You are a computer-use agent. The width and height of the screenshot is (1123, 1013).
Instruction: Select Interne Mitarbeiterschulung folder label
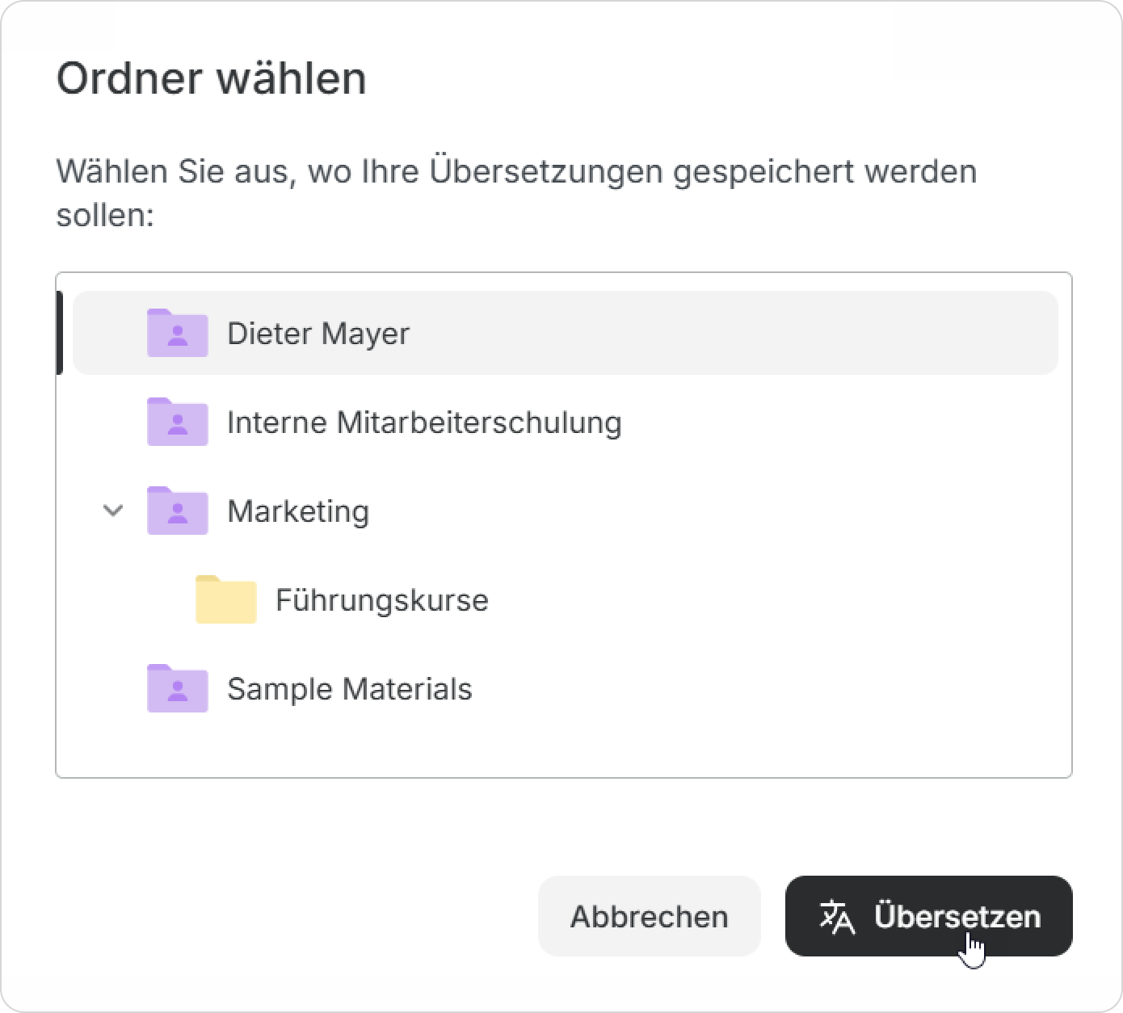424,422
